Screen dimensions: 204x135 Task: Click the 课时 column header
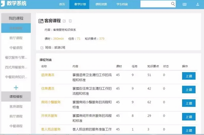pos(119,66)
